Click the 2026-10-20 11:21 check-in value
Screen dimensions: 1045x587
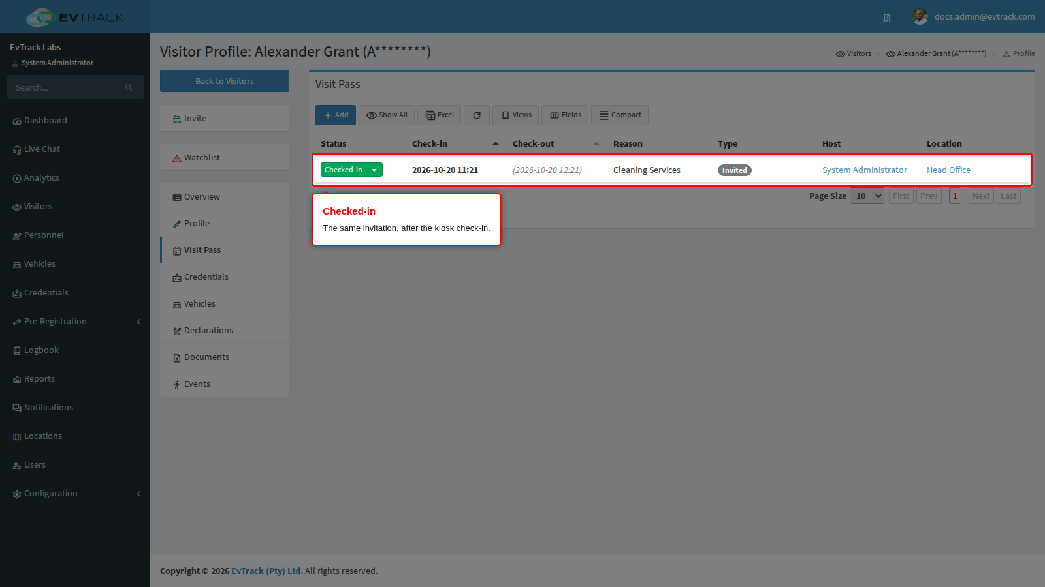pyautogui.click(x=445, y=170)
